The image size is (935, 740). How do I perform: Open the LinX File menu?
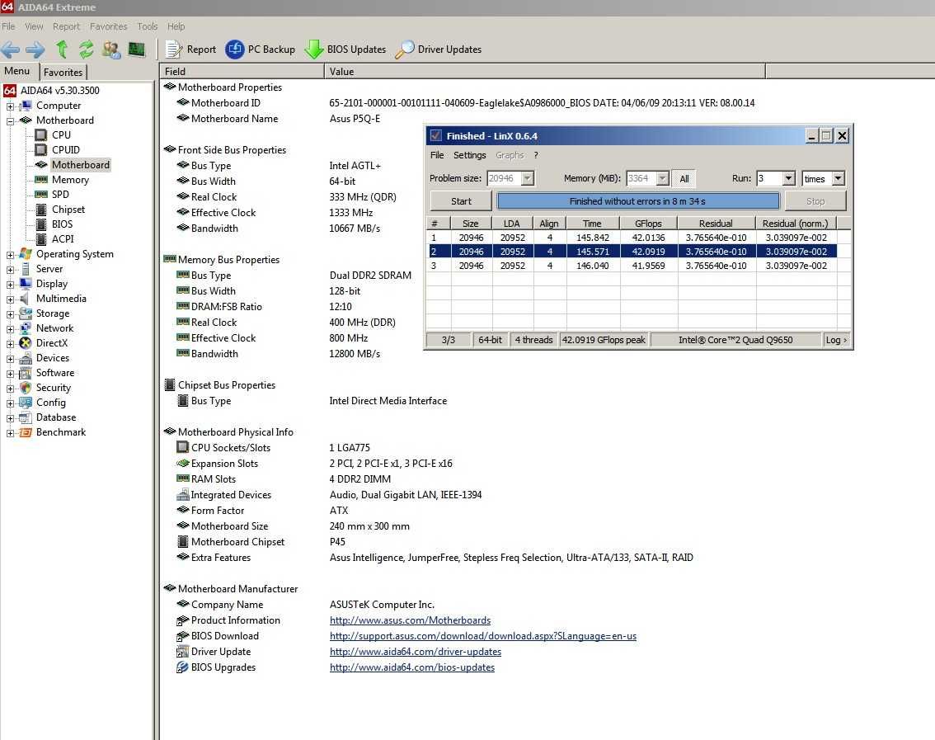(437, 155)
